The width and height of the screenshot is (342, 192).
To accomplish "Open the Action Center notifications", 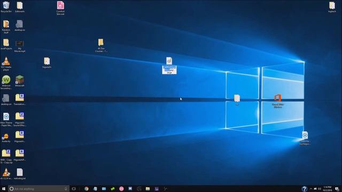I will (x=337, y=189).
